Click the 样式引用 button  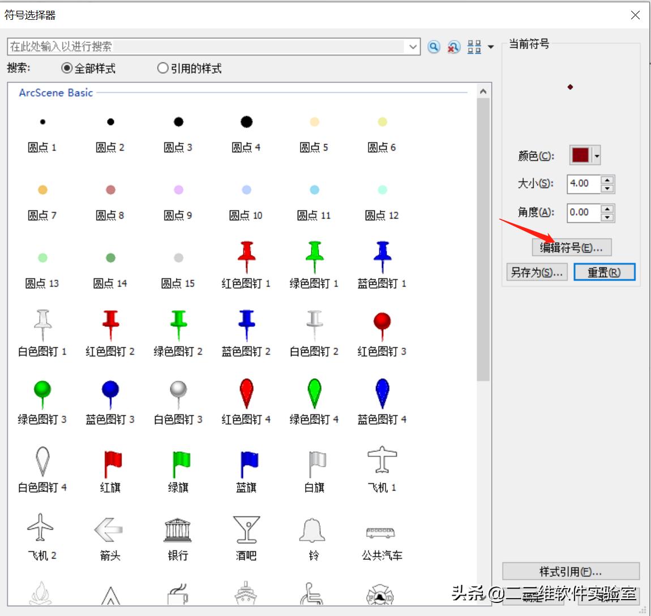pos(571,571)
